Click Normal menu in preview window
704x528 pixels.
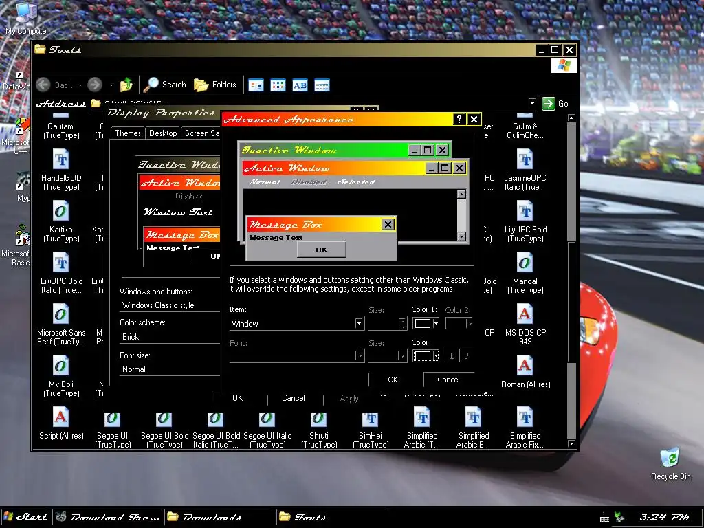(265, 181)
